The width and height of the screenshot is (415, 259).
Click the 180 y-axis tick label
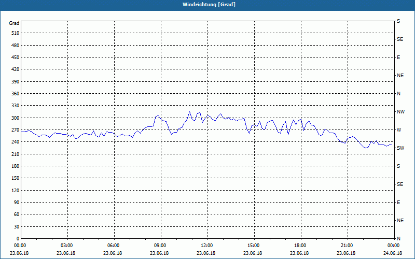click(16, 166)
